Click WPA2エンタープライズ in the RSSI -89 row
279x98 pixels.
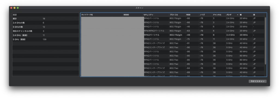pyautogui.click(x=154, y=72)
